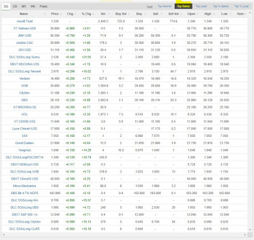Open the XT Vietnam US$ stock link

tap(25, 29)
